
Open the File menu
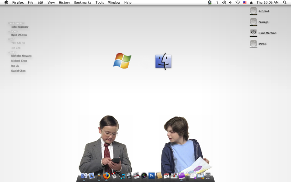(x=30, y=2)
